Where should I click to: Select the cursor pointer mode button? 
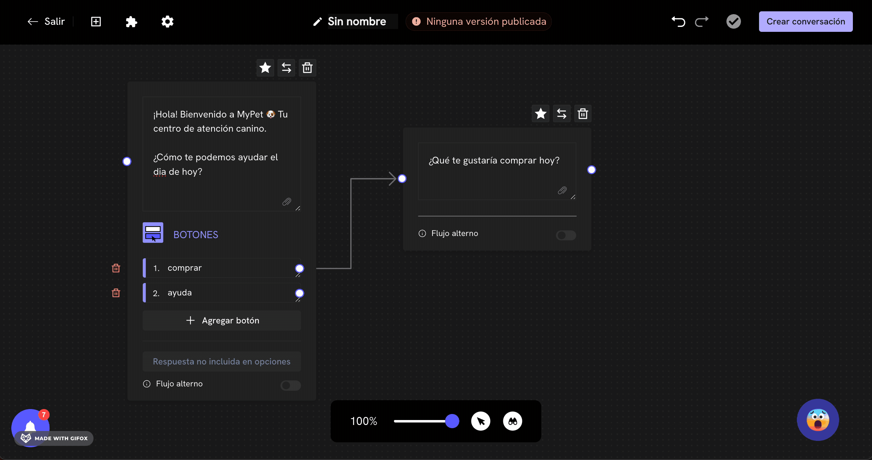(481, 421)
